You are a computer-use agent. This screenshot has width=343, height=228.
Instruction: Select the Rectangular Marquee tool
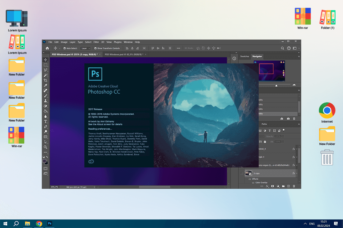[x=45, y=65]
